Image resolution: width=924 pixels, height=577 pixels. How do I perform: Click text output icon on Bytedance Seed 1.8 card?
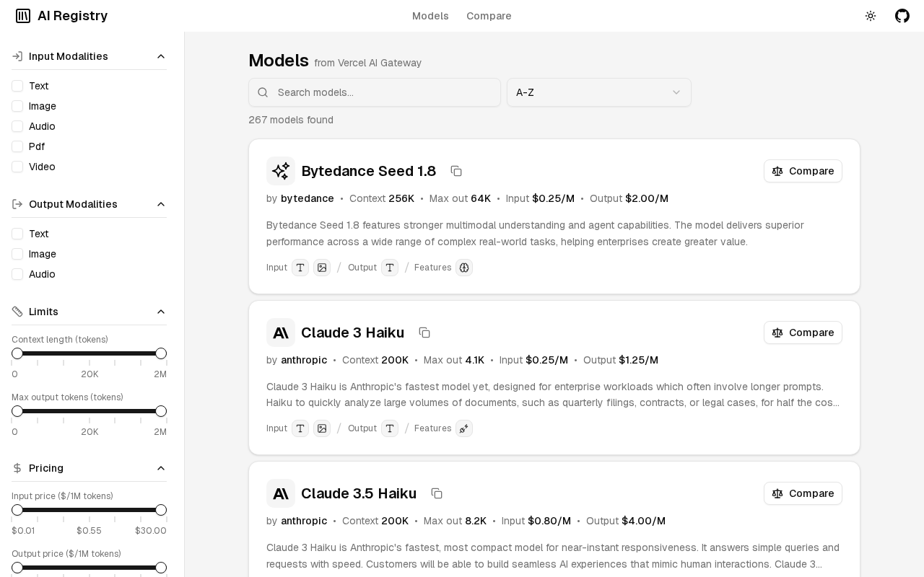(390, 268)
